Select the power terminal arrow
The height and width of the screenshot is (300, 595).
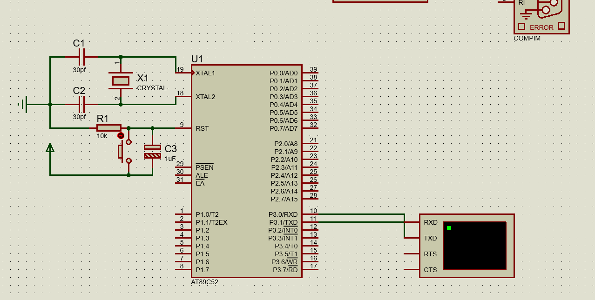pyautogui.click(x=50, y=147)
